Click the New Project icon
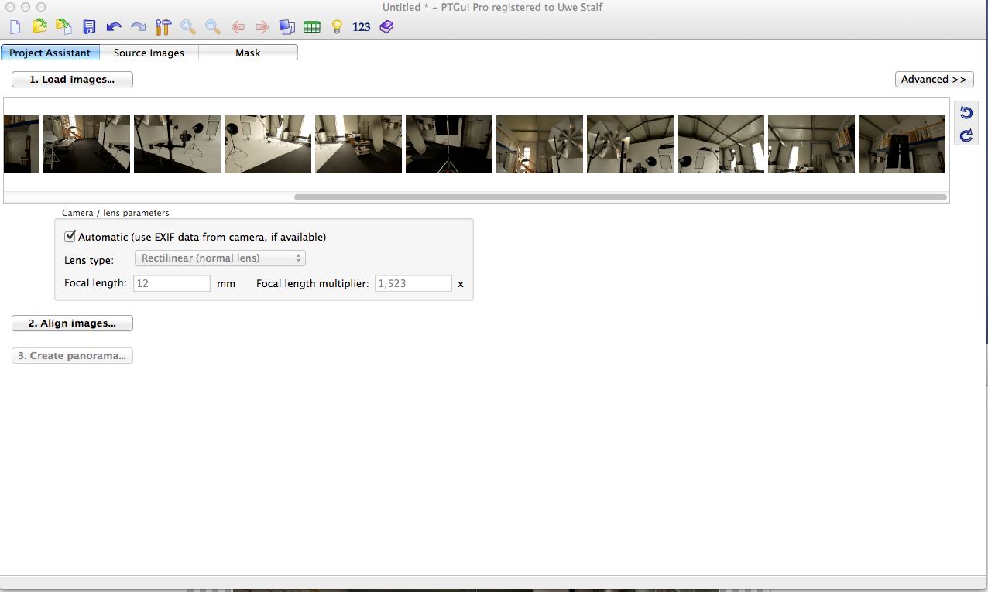Image resolution: width=988 pixels, height=592 pixels. pos(15,27)
